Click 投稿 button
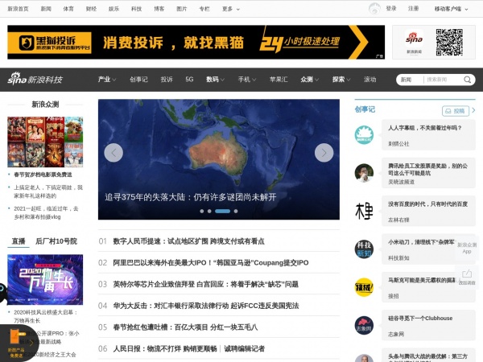 (x=456, y=111)
